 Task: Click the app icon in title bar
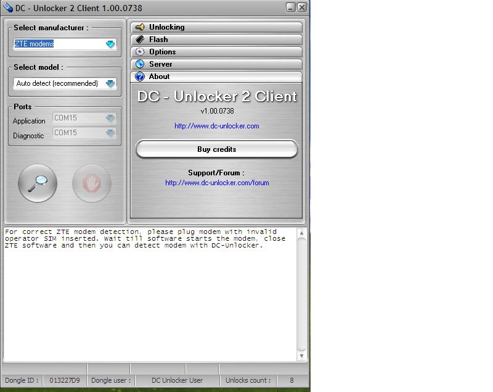click(7, 7)
